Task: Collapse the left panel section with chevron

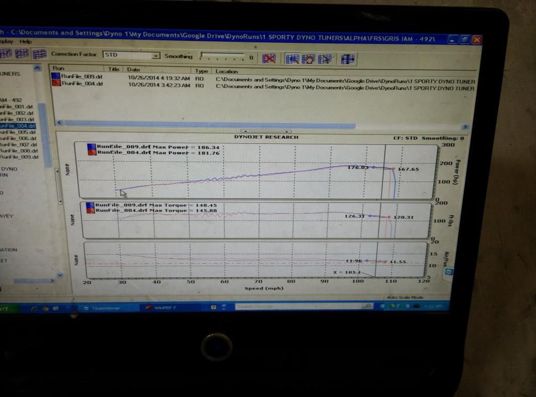Action: tap(37, 67)
